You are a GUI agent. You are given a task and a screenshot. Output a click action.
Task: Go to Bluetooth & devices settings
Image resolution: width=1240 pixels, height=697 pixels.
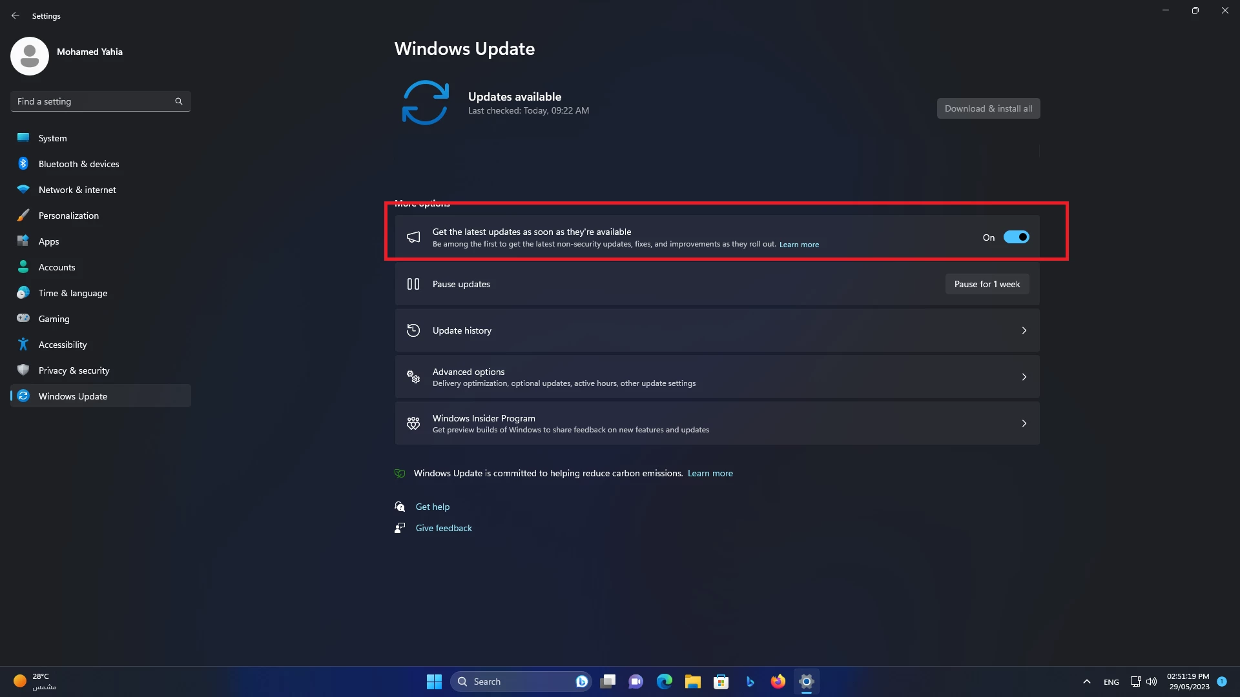(101, 164)
